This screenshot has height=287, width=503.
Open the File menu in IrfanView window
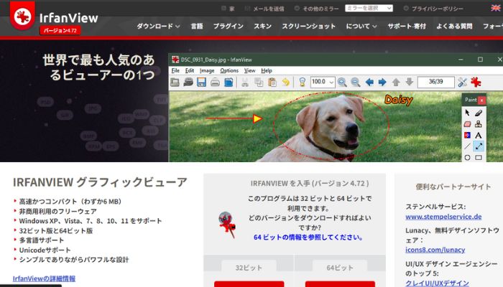pos(175,70)
